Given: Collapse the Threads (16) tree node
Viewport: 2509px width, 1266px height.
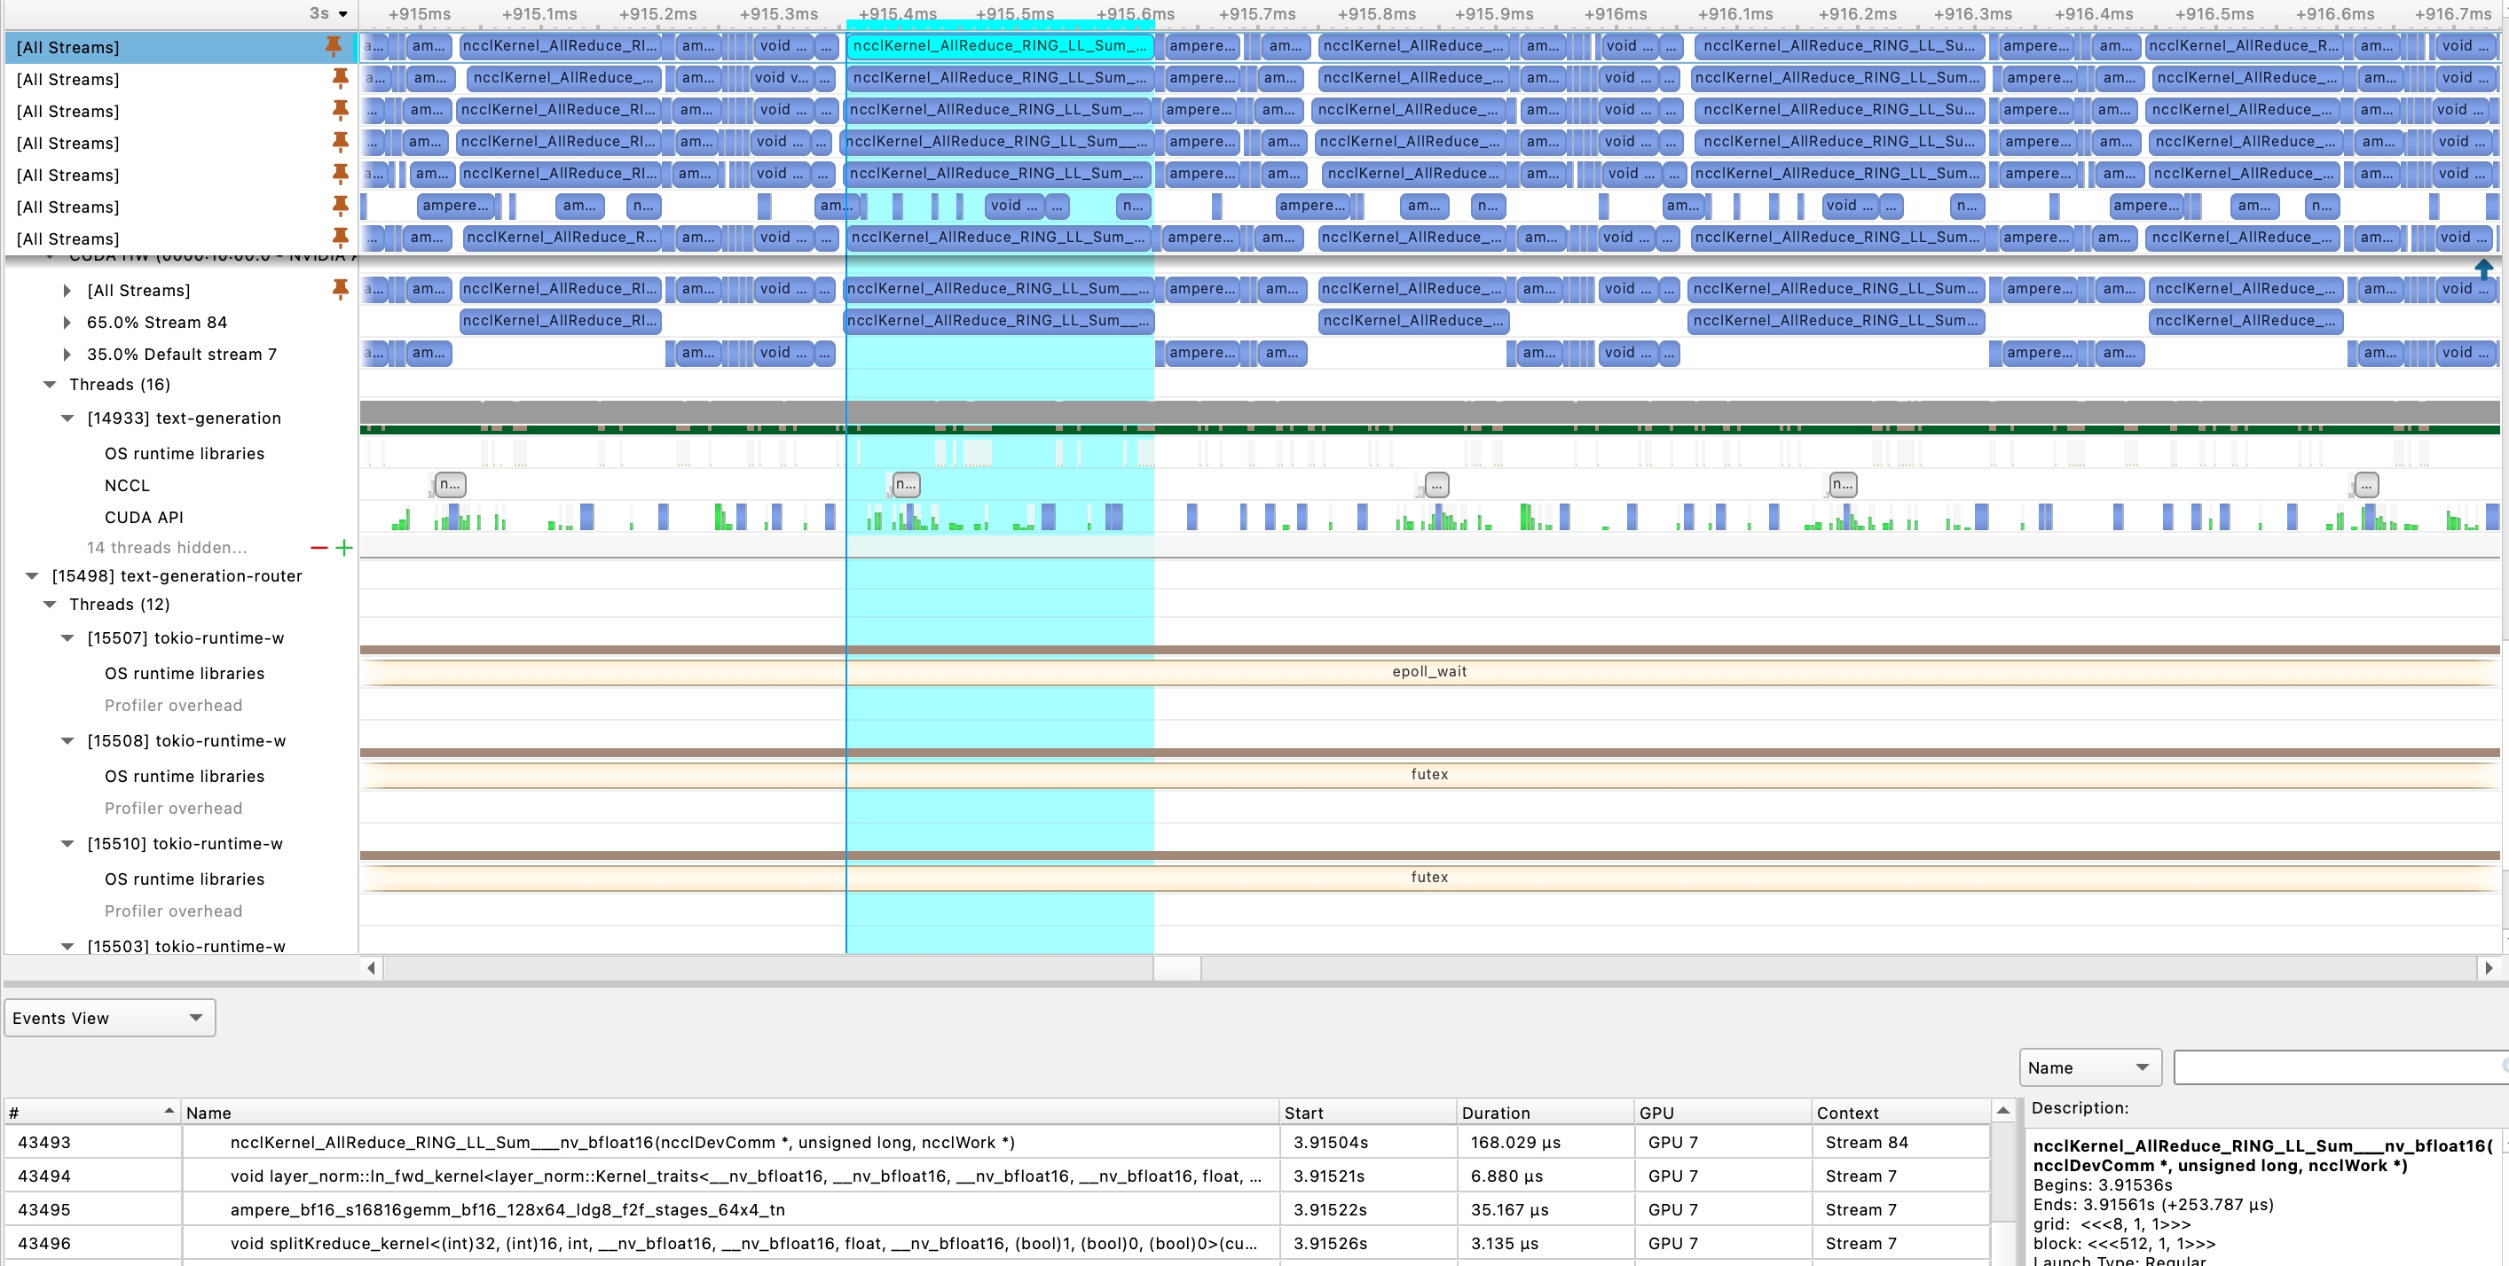Looking at the screenshot, I should (49, 385).
